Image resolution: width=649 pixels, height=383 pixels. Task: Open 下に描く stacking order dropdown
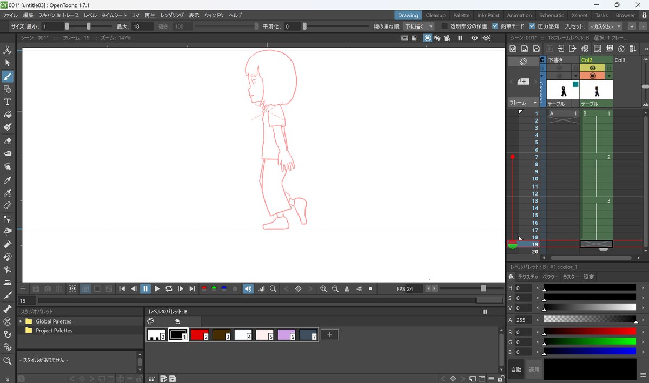pos(419,26)
